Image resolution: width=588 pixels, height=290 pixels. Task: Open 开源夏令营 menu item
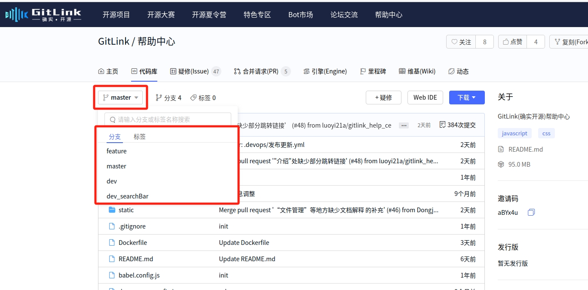209,15
